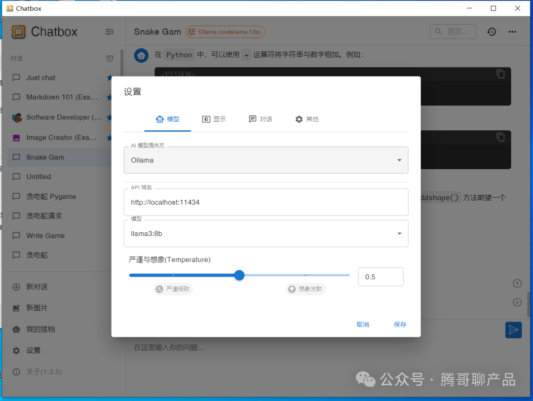Open the Untitled conversation

click(x=60, y=177)
